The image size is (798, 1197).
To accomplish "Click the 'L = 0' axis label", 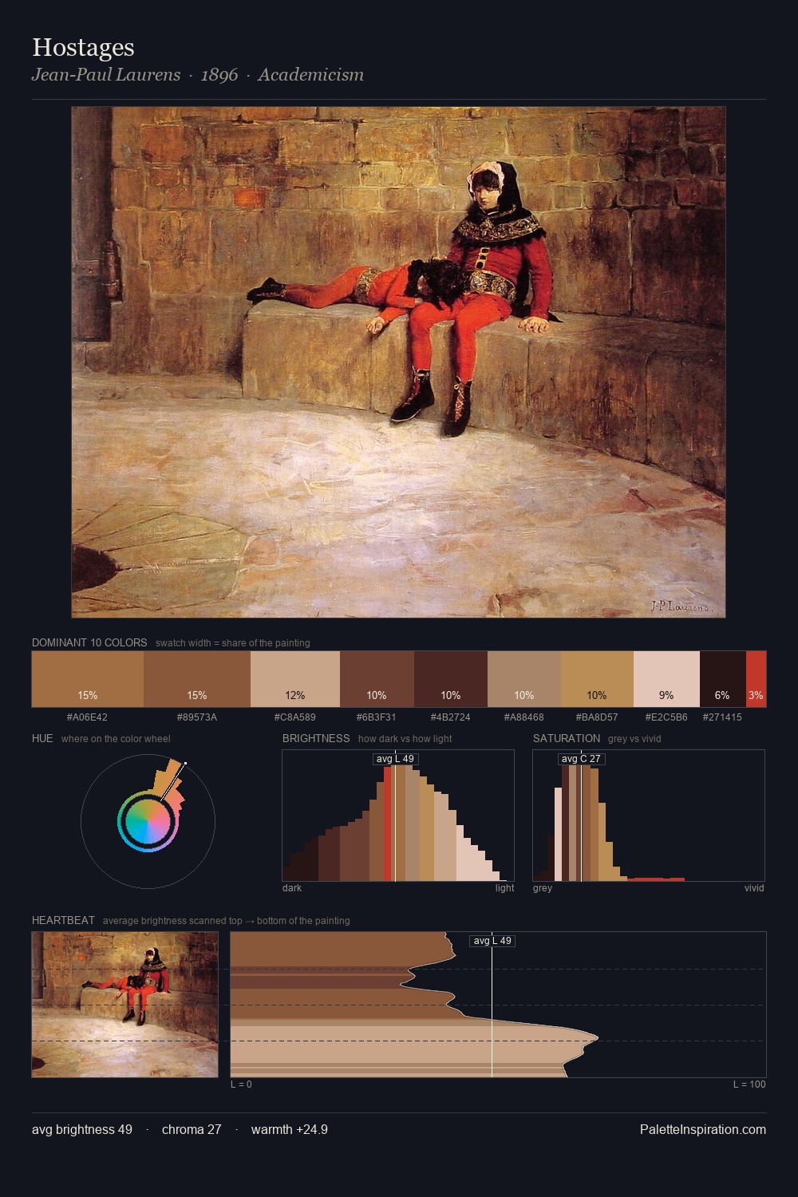I will 241,1084.
